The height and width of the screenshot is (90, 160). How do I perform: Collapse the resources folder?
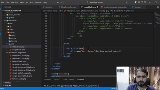click(x=13, y=20)
